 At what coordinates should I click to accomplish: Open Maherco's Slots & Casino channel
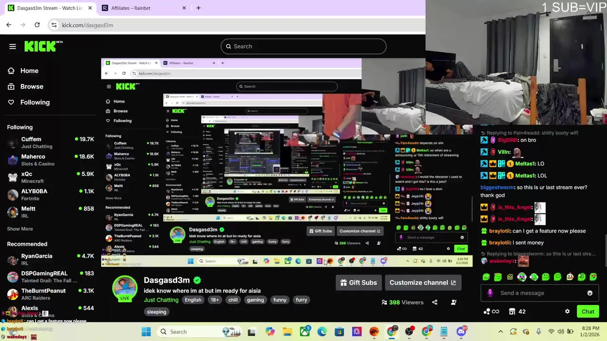(x=50, y=160)
